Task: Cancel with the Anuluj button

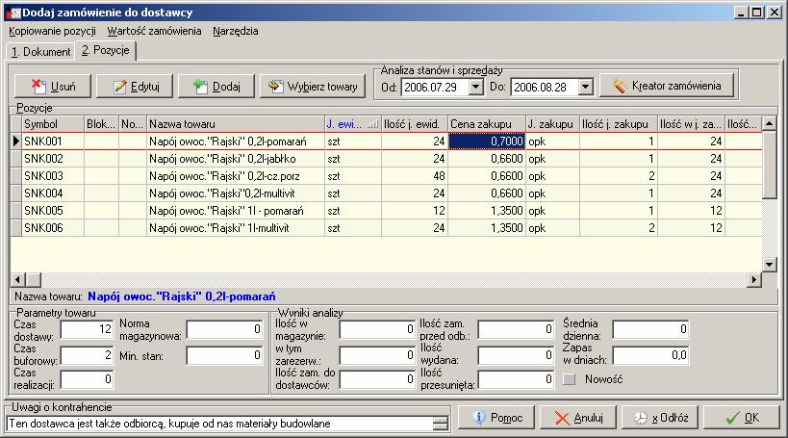Action: click(578, 418)
